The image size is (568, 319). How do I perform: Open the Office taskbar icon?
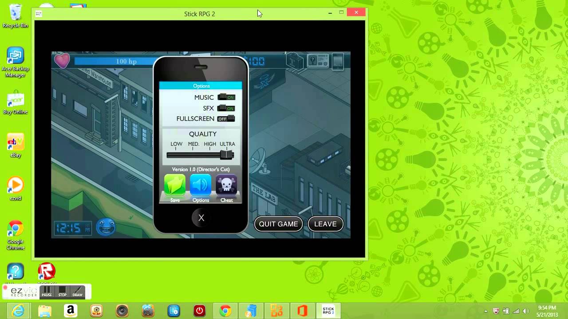tap(302, 311)
